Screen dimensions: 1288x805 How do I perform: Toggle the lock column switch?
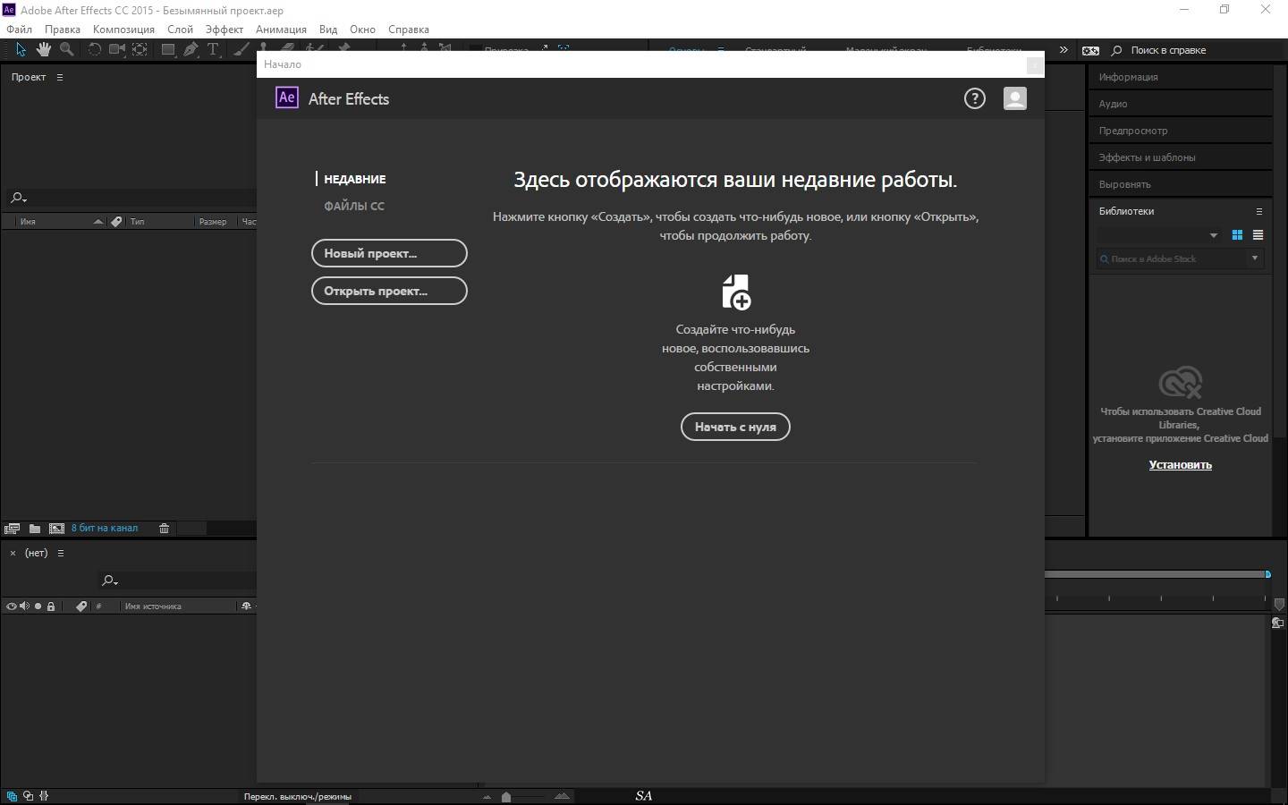pos(51,606)
